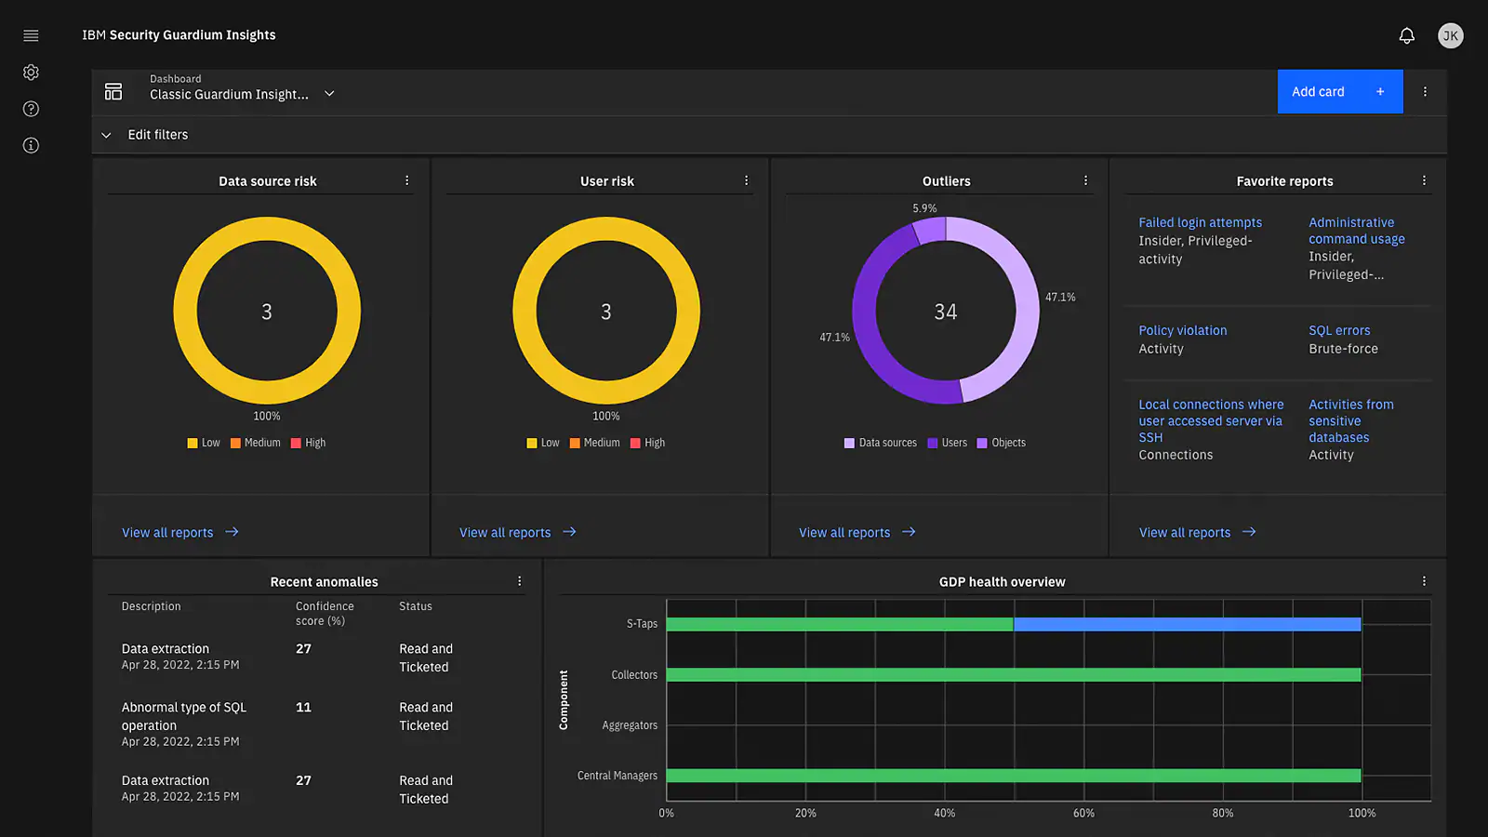Toggle High legend in Data source risk
This screenshot has width=1488, height=837.
click(x=309, y=443)
